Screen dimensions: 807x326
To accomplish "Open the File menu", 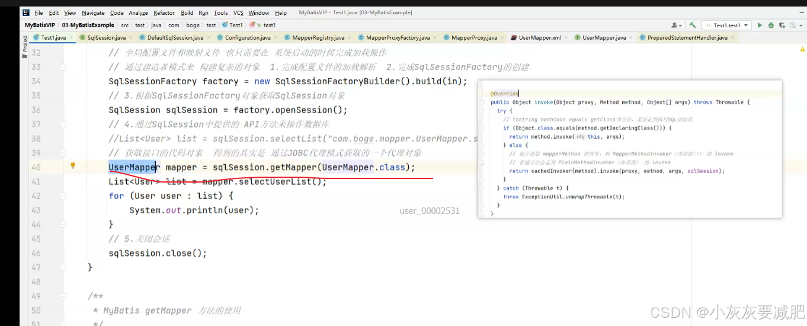I will coord(39,12).
